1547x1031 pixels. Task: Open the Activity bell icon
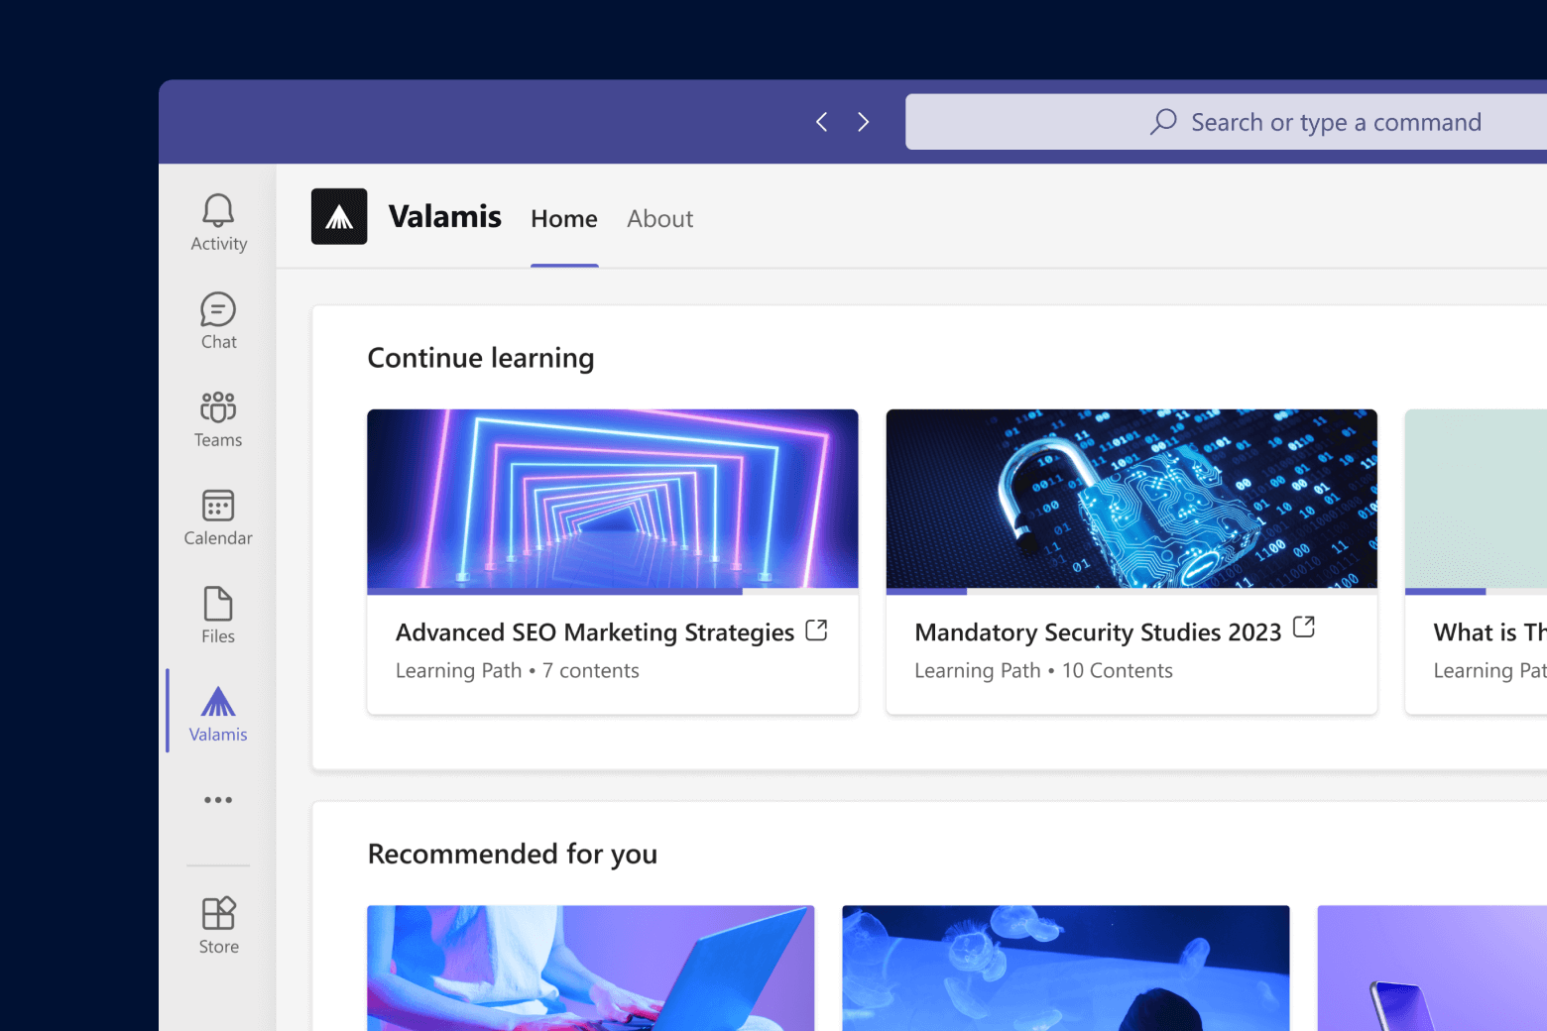pyautogui.click(x=218, y=210)
